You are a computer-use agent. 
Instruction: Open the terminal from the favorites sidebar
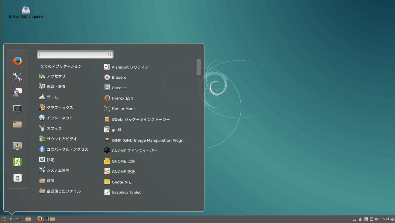[x=17, y=108]
